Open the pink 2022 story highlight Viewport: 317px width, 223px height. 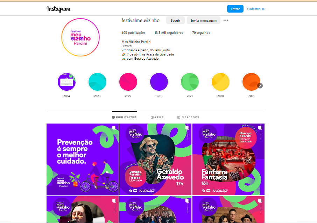pyautogui.click(x=128, y=82)
